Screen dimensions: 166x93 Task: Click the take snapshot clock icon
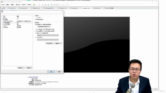[x=43, y=5]
